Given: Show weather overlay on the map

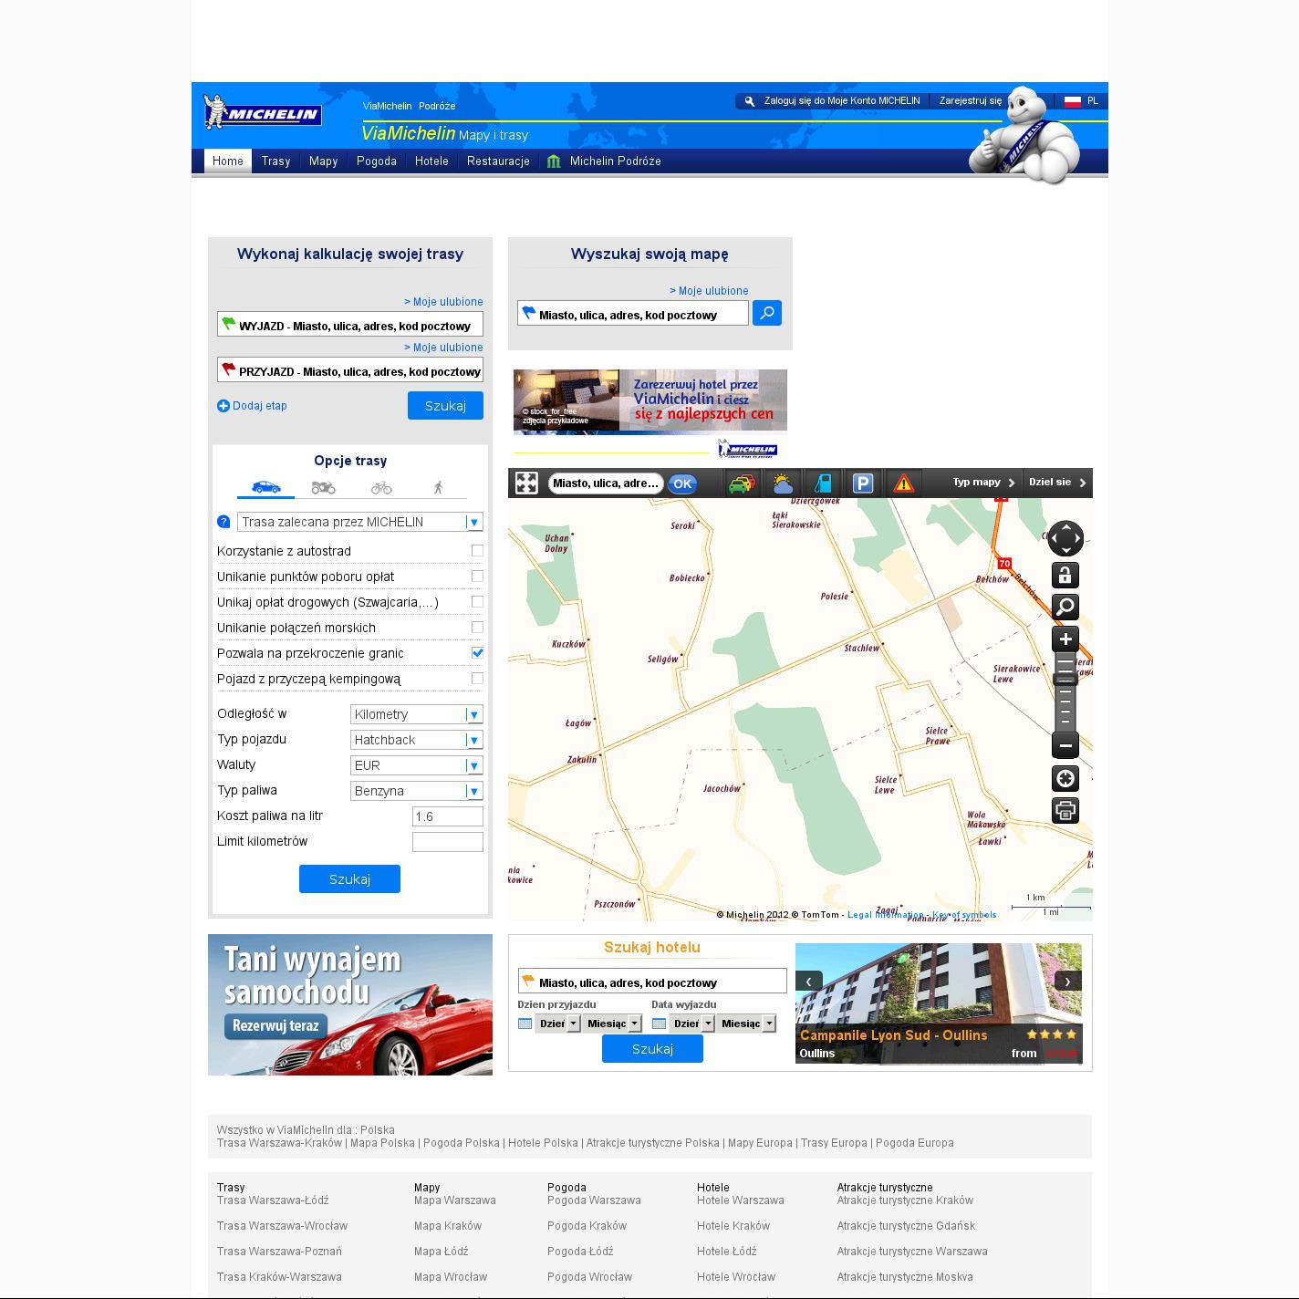Looking at the screenshot, I should pyautogui.click(x=782, y=483).
